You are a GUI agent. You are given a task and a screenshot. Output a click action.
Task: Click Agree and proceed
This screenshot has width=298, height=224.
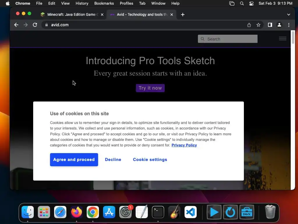(x=74, y=160)
